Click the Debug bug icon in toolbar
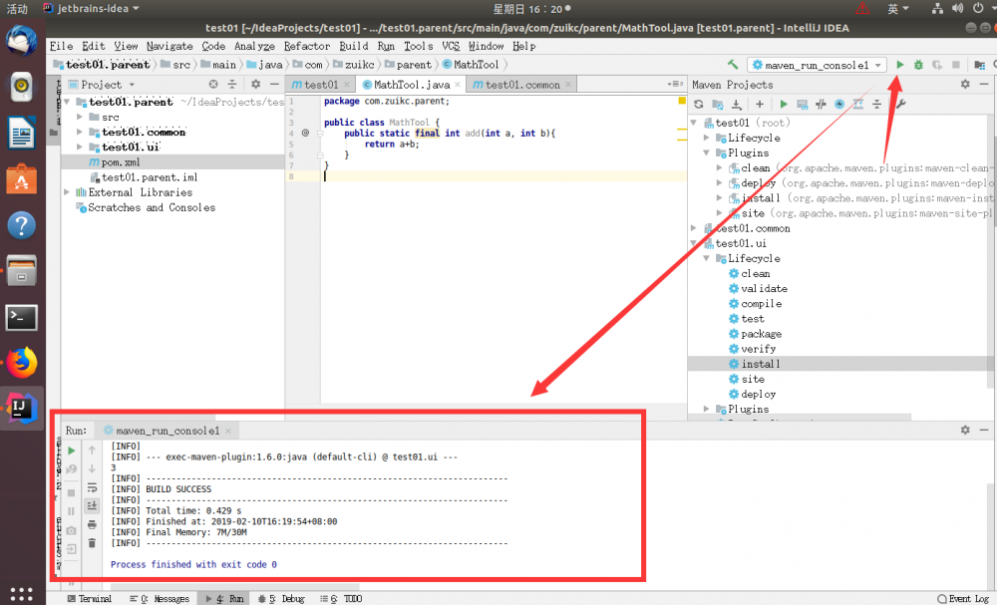This screenshot has height=605, width=997. 918,65
